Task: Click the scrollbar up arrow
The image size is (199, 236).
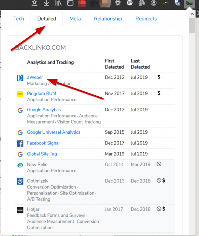Action: click(192, 14)
